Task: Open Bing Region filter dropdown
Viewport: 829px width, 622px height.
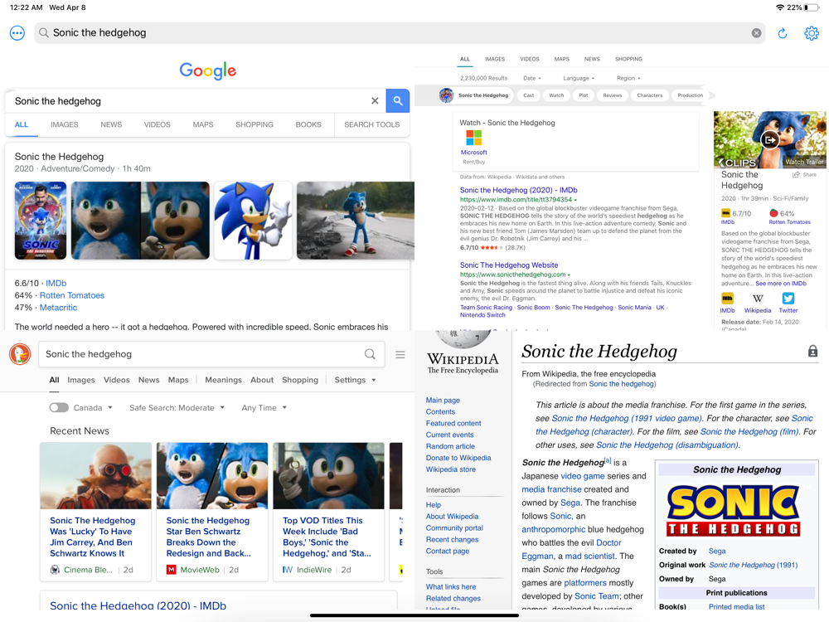Action: pyautogui.click(x=628, y=78)
